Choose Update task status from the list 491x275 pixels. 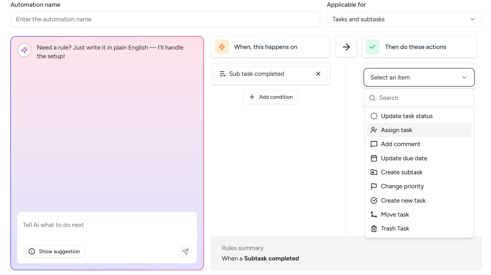pyautogui.click(x=407, y=116)
